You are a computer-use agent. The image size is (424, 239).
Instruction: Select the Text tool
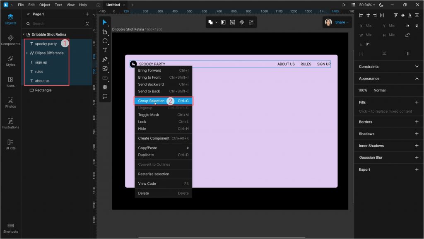point(105,50)
